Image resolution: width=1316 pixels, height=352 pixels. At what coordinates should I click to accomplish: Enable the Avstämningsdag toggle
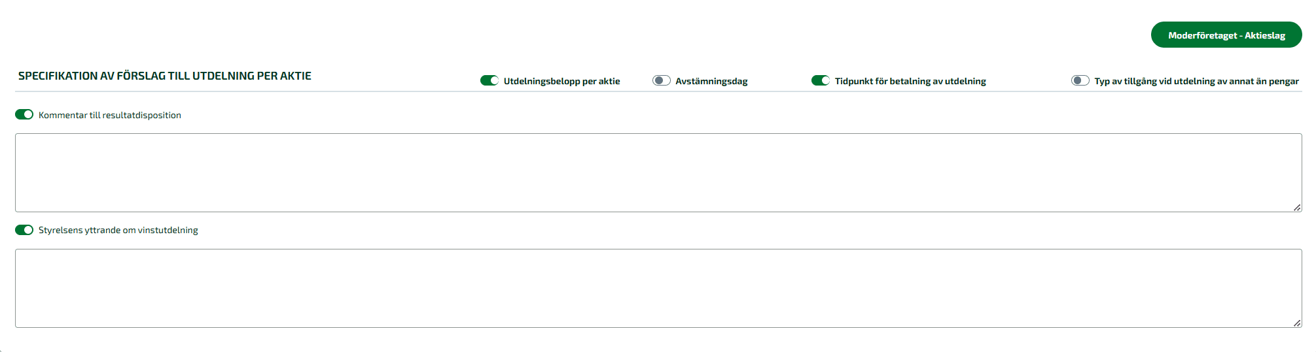pos(662,80)
